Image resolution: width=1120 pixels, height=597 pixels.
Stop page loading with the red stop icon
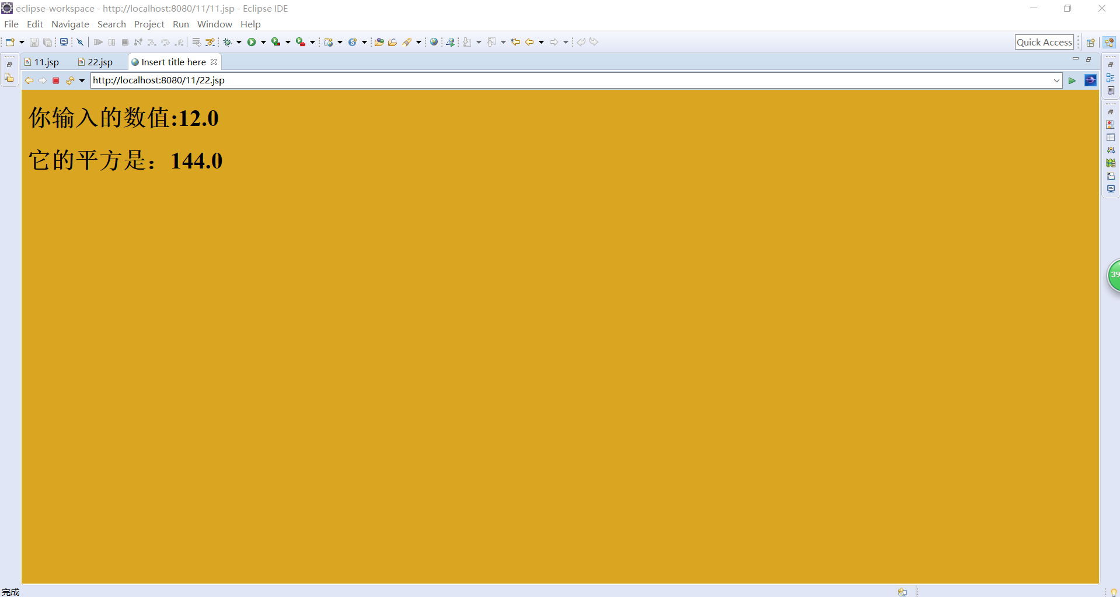tap(55, 80)
